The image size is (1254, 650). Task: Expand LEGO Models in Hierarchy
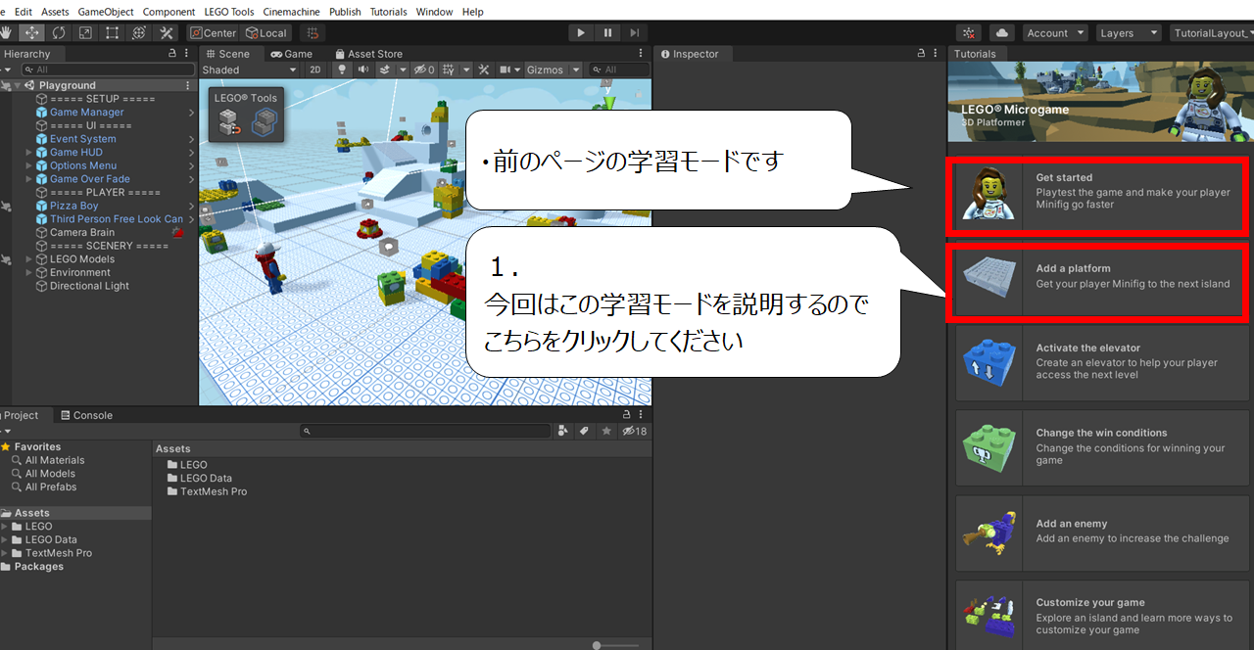28,259
